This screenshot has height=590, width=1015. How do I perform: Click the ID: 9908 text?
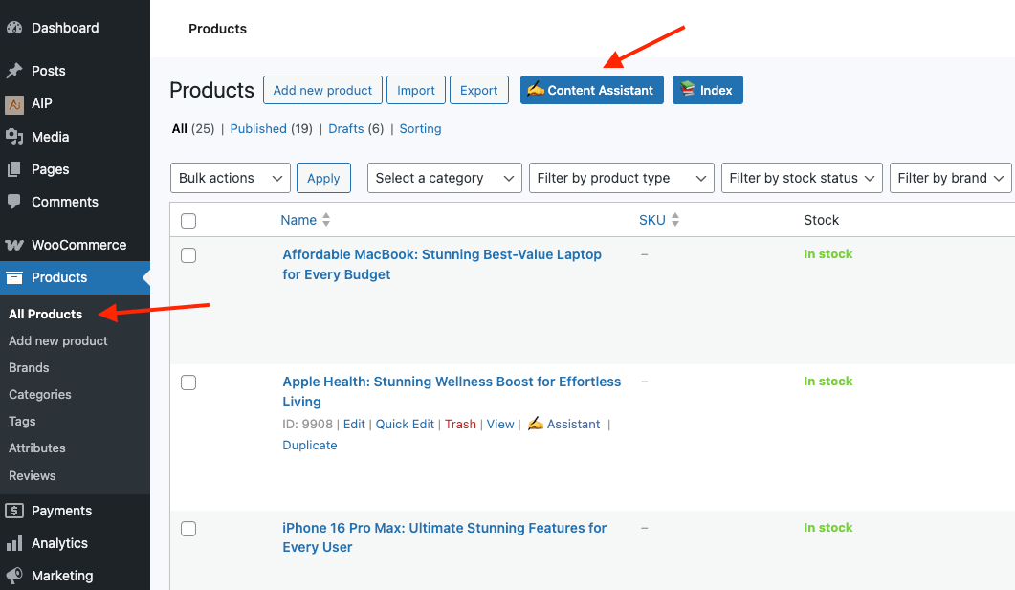[x=307, y=424]
